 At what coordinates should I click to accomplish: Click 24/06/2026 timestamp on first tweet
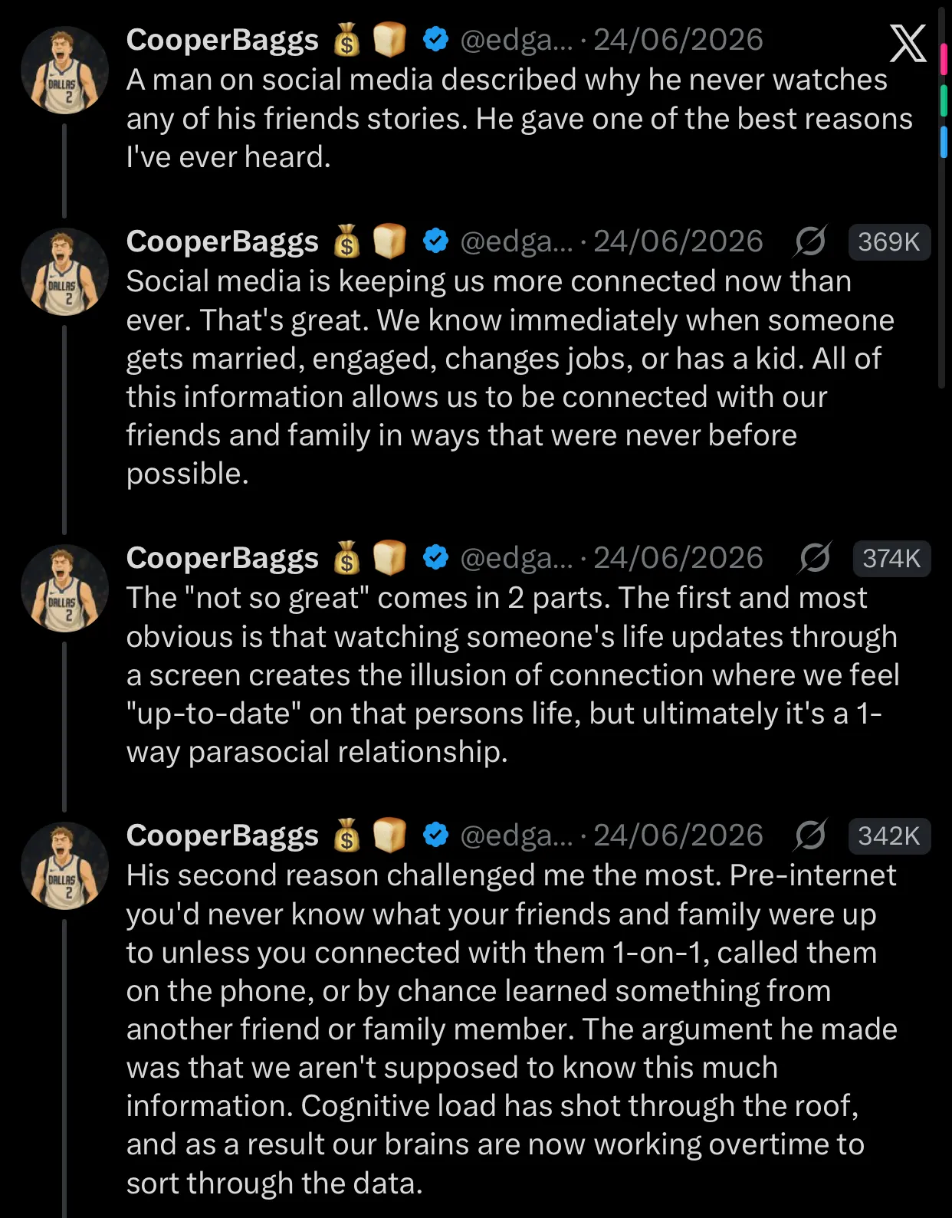point(678,40)
